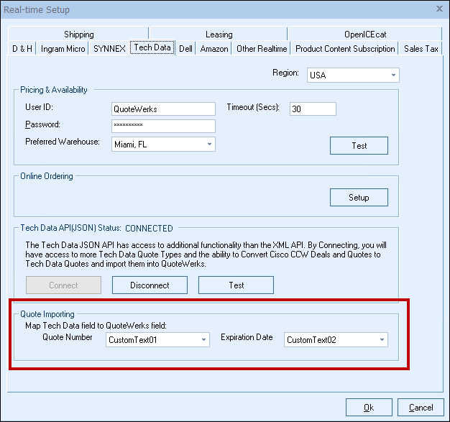The image size is (450, 422).
Task: Open the Amazon tab
Action: pos(214,48)
